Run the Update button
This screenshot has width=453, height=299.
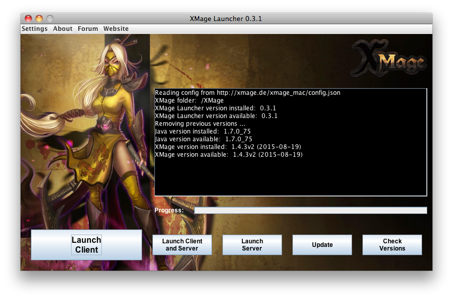tap(322, 245)
